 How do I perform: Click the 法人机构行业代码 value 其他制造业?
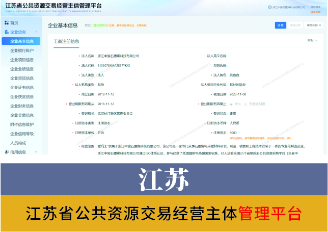point(238,85)
